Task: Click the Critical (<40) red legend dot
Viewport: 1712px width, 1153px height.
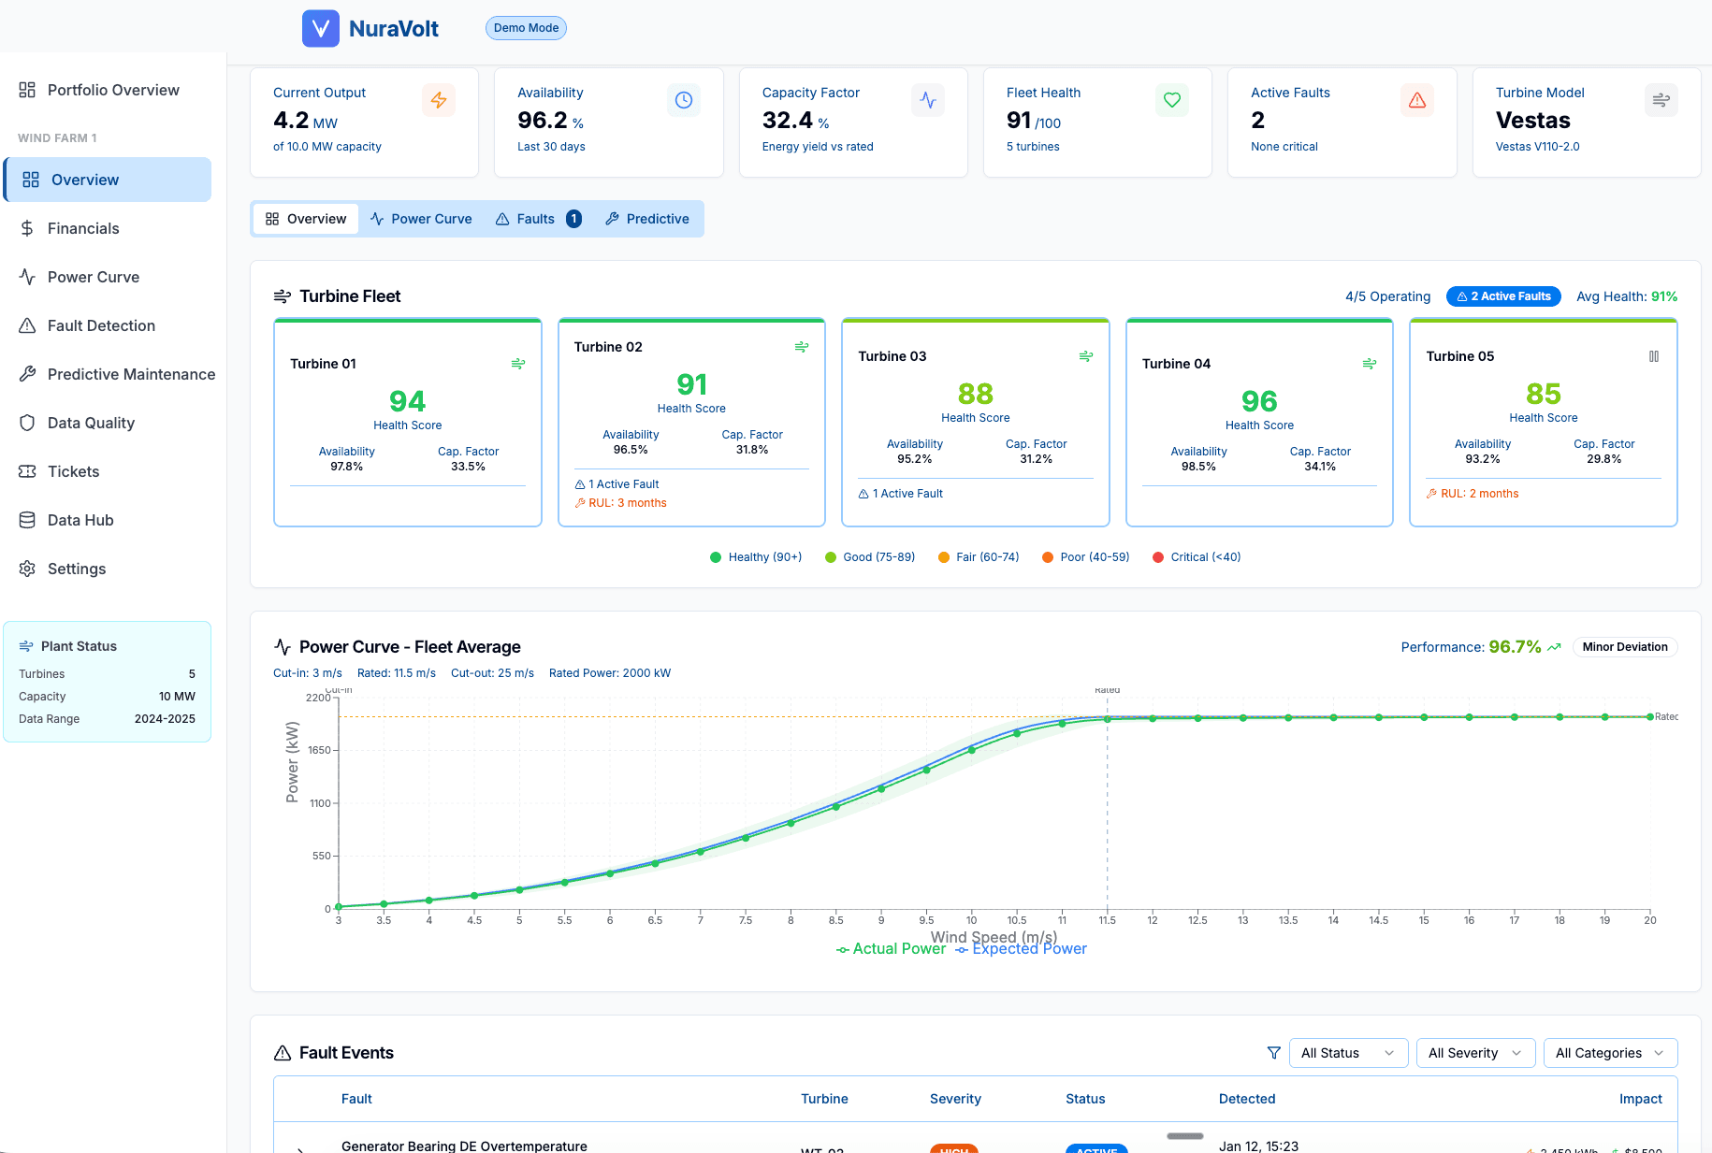Action: [1158, 557]
